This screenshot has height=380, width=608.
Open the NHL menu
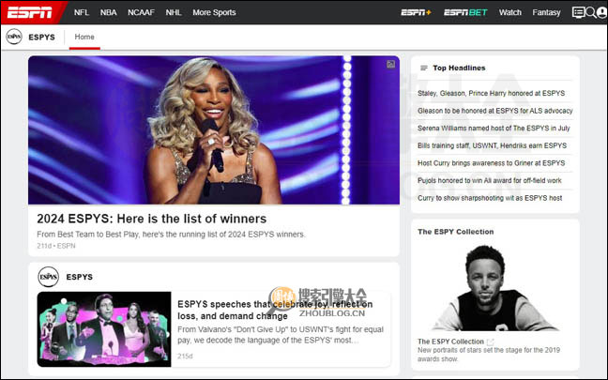[174, 12]
